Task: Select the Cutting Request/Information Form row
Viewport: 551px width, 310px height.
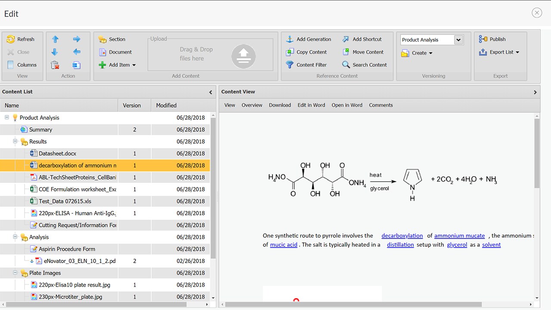Action: click(105, 225)
